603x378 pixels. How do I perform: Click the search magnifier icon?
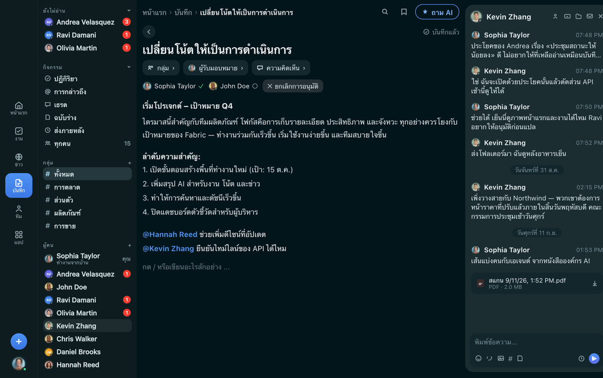(x=385, y=12)
